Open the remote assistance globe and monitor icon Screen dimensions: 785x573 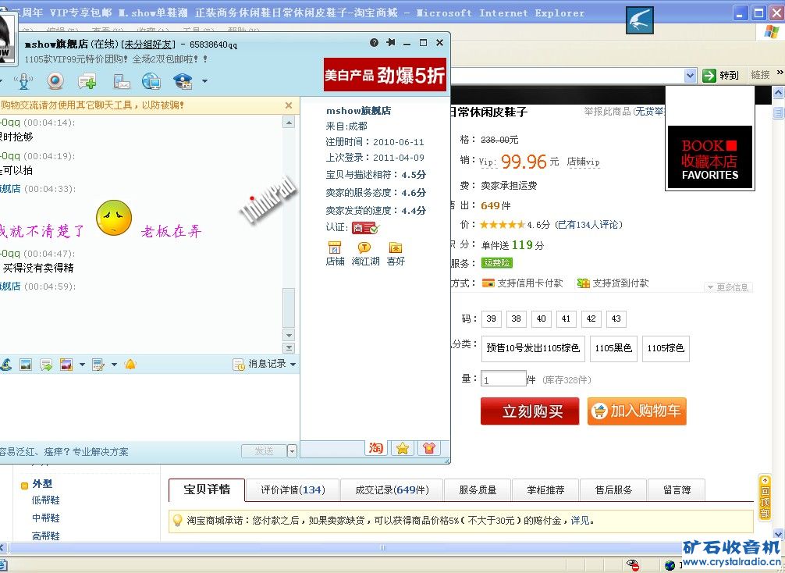click(x=151, y=81)
